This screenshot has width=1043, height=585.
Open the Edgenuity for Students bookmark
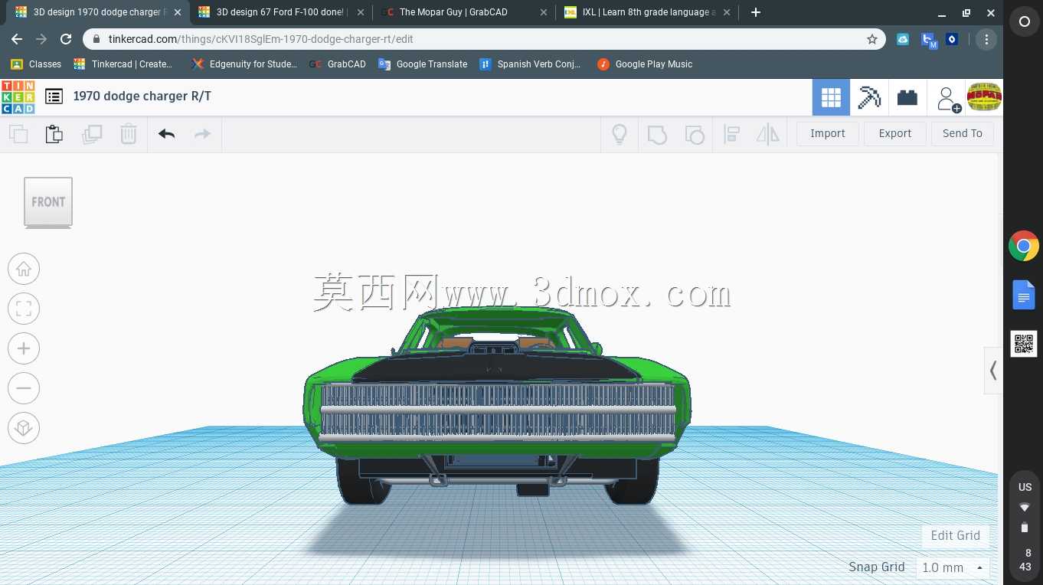tap(245, 64)
